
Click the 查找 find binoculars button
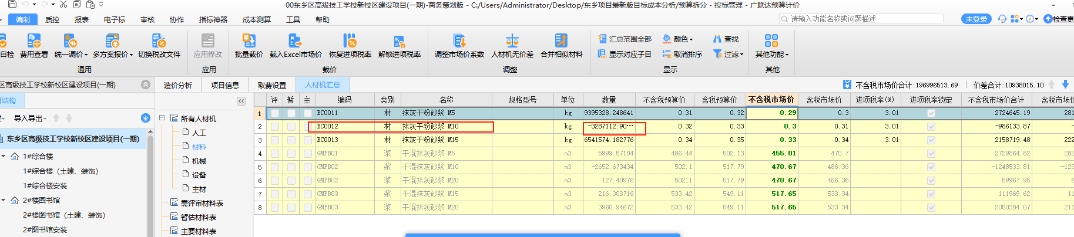coord(726,39)
